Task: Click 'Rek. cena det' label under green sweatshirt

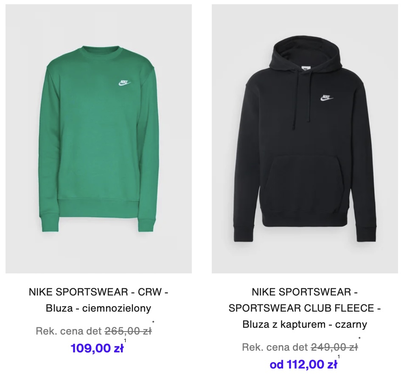Action: (69, 331)
